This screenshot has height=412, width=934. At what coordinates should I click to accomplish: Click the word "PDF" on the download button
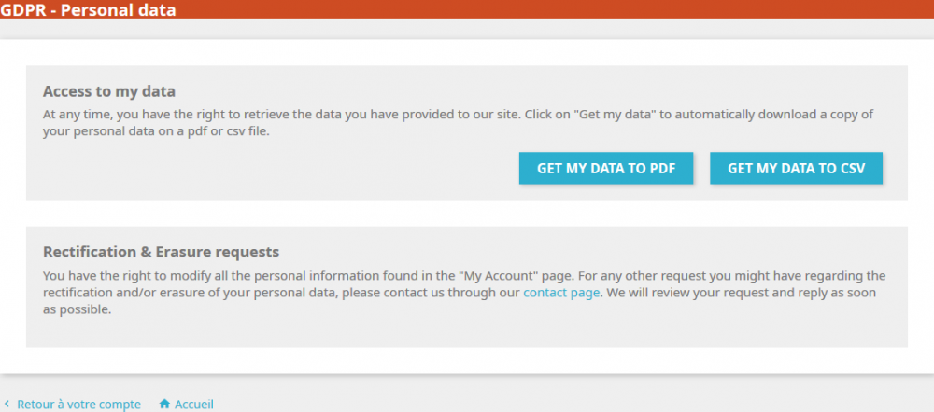click(x=659, y=169)
